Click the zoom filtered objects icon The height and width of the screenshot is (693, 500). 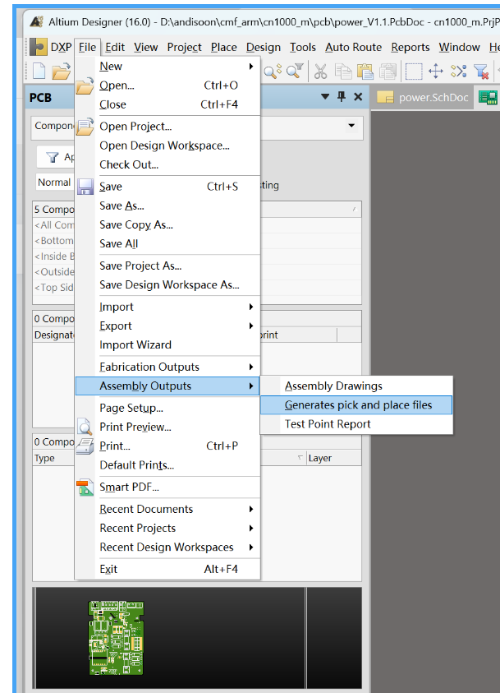(295, 72)
